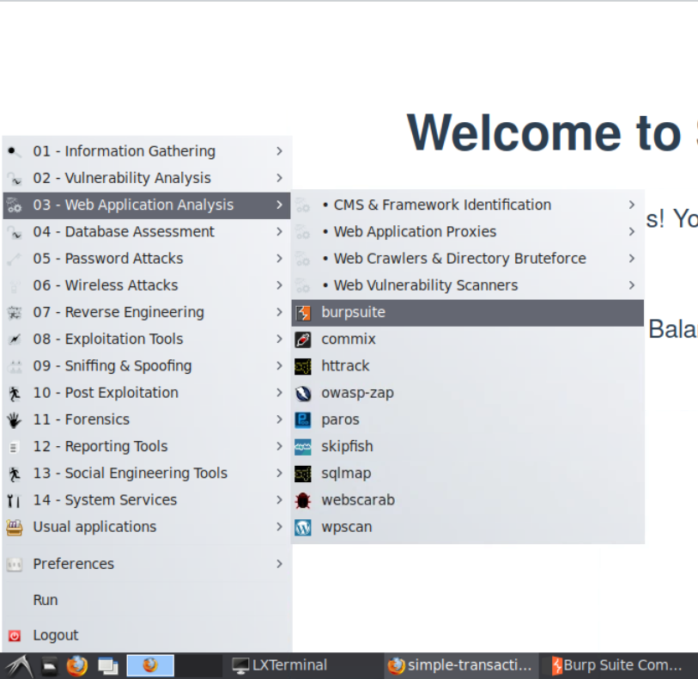This screenshot has width=698, height=679.
Task: Launch sqlmap from the submenu
Action: pyautogui.click(x=467, y=474)
